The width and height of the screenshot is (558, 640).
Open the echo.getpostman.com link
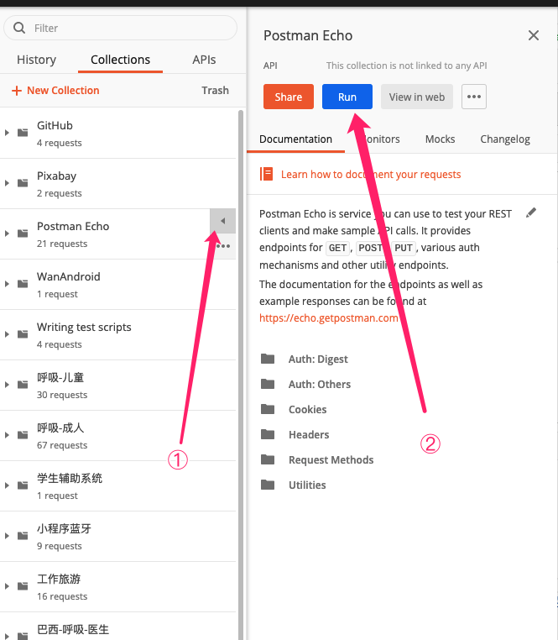point(329,318)
